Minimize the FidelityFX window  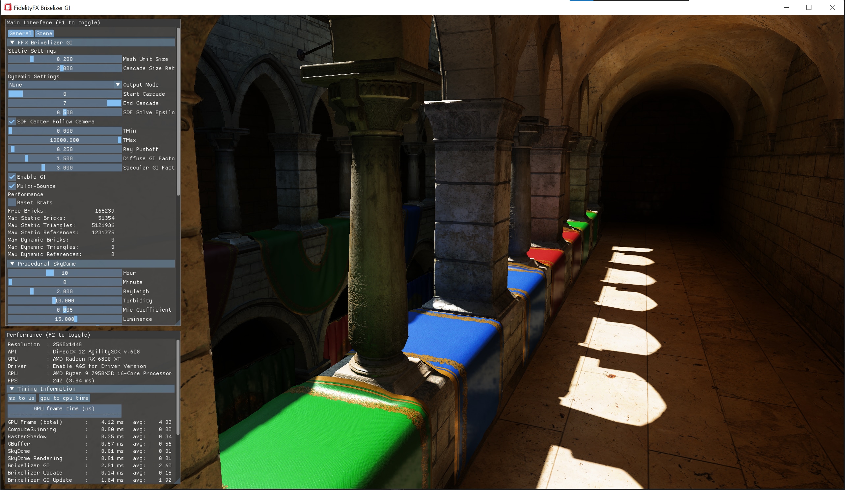(x=786, y=7)
